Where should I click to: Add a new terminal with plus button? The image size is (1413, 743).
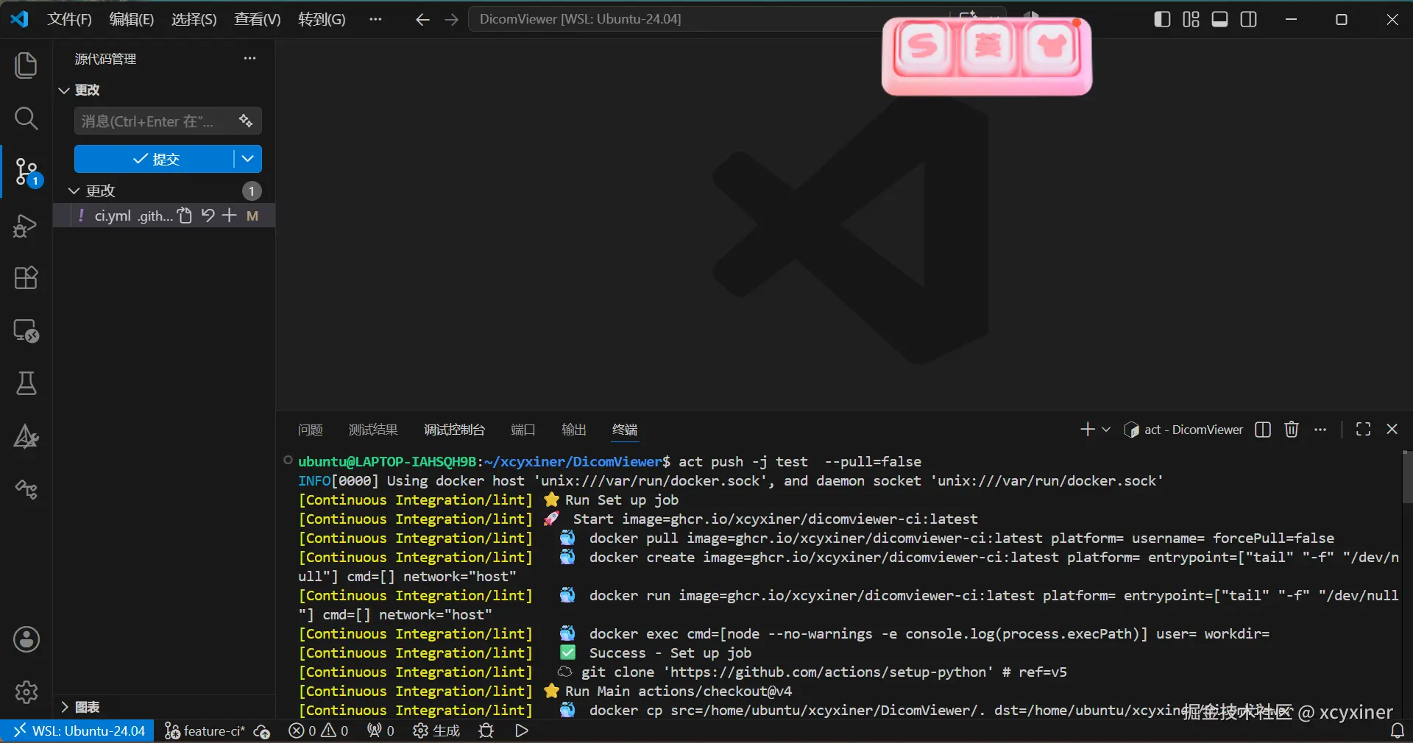1087,430
